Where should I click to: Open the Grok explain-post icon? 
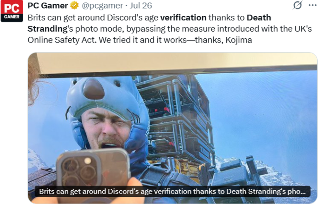click(298, 5)
